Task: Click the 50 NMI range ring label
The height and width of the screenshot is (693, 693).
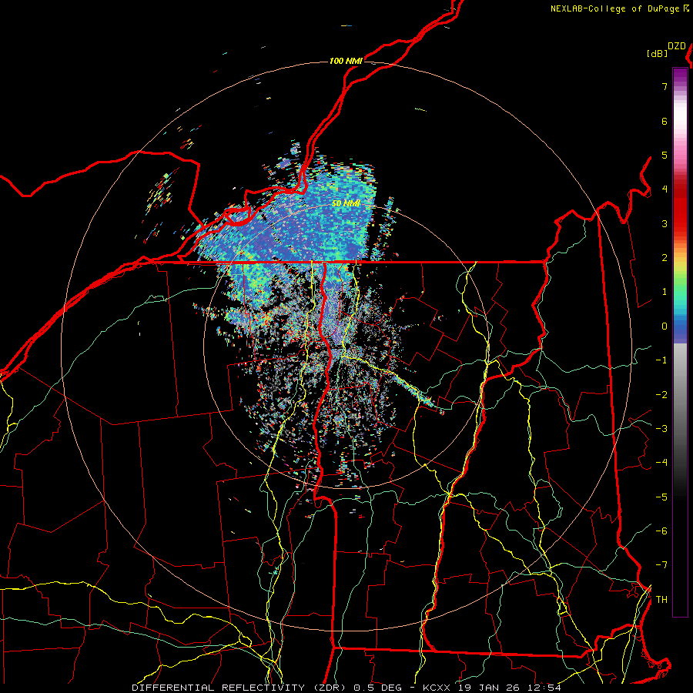Action: click(x=346, y=203)
